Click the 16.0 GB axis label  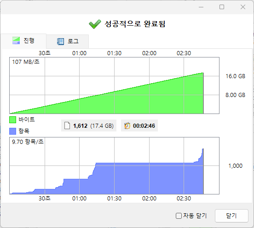point(236,76)
